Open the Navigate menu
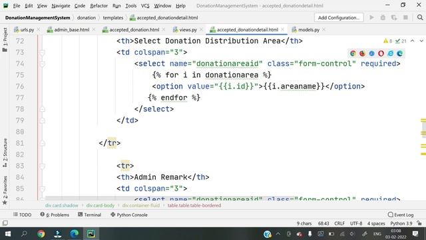The image size is (426, 240). 61,5
